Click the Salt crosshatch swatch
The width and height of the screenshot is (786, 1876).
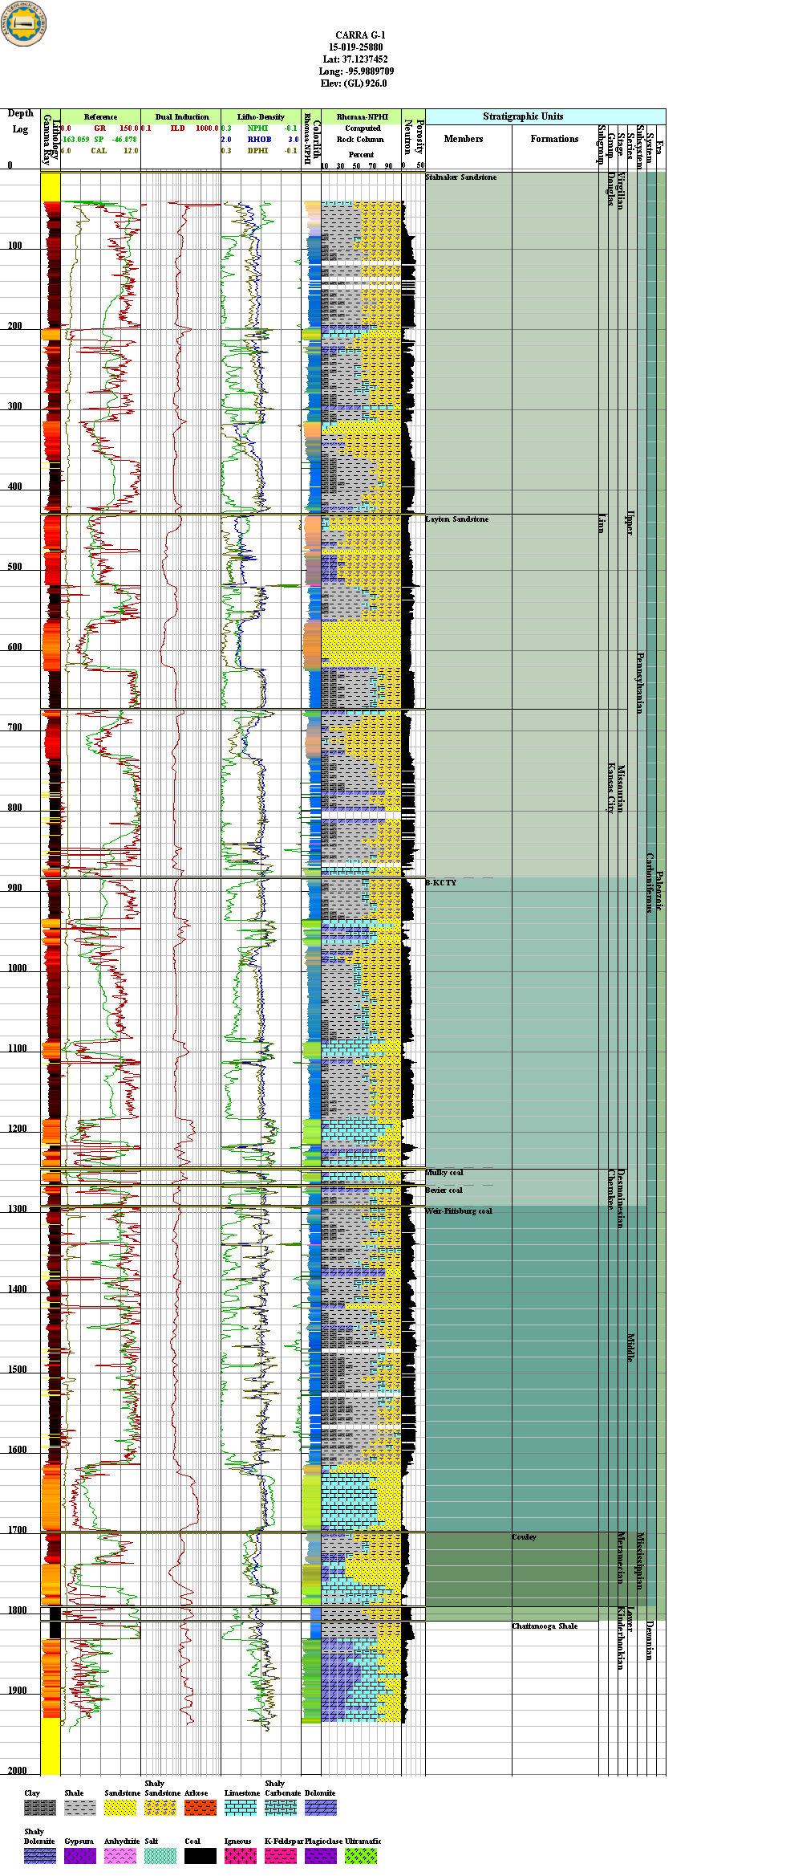tap(160, 1855)
